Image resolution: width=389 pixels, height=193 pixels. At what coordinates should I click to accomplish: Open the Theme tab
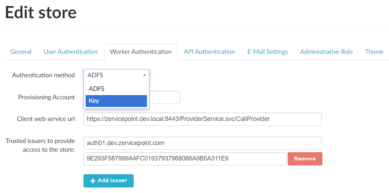coord(374,52)
